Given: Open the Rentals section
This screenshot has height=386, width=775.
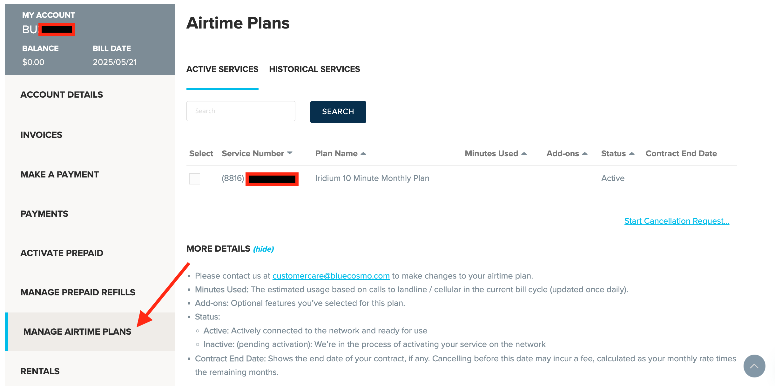Looking at the screenshot, I should point(40,371).
